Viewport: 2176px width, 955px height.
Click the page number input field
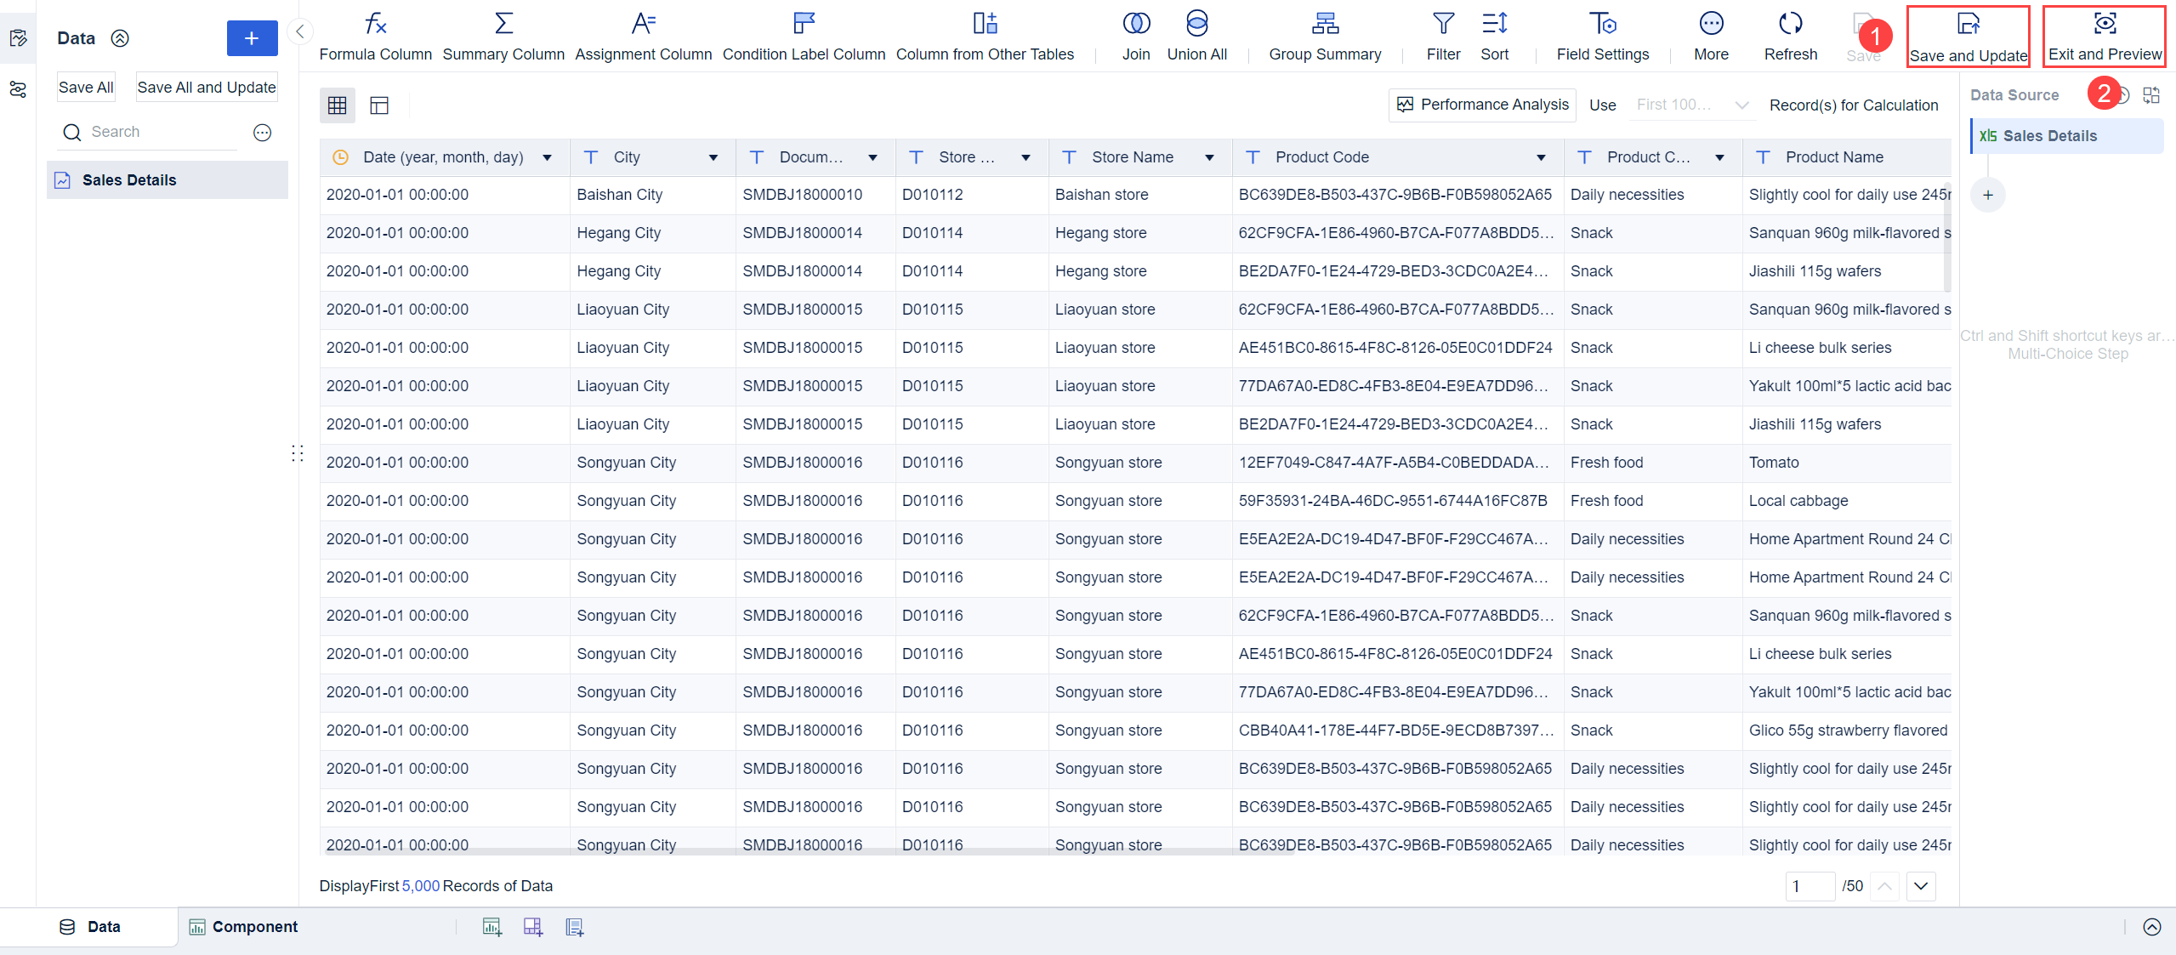(1809, 886)
